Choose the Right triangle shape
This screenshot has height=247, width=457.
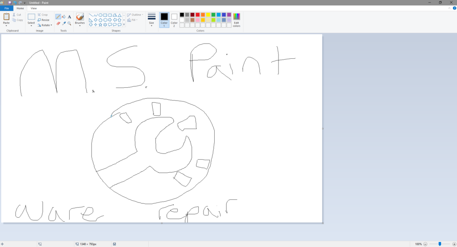(91, 20)
